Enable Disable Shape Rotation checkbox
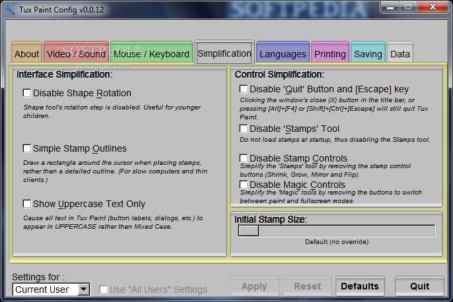453x302 pixels. click(x=27, y=93)
